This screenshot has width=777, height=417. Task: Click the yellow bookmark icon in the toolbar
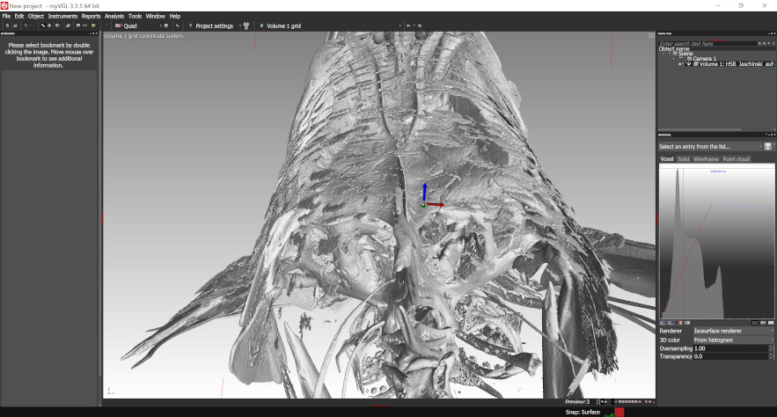pos(93,26)
